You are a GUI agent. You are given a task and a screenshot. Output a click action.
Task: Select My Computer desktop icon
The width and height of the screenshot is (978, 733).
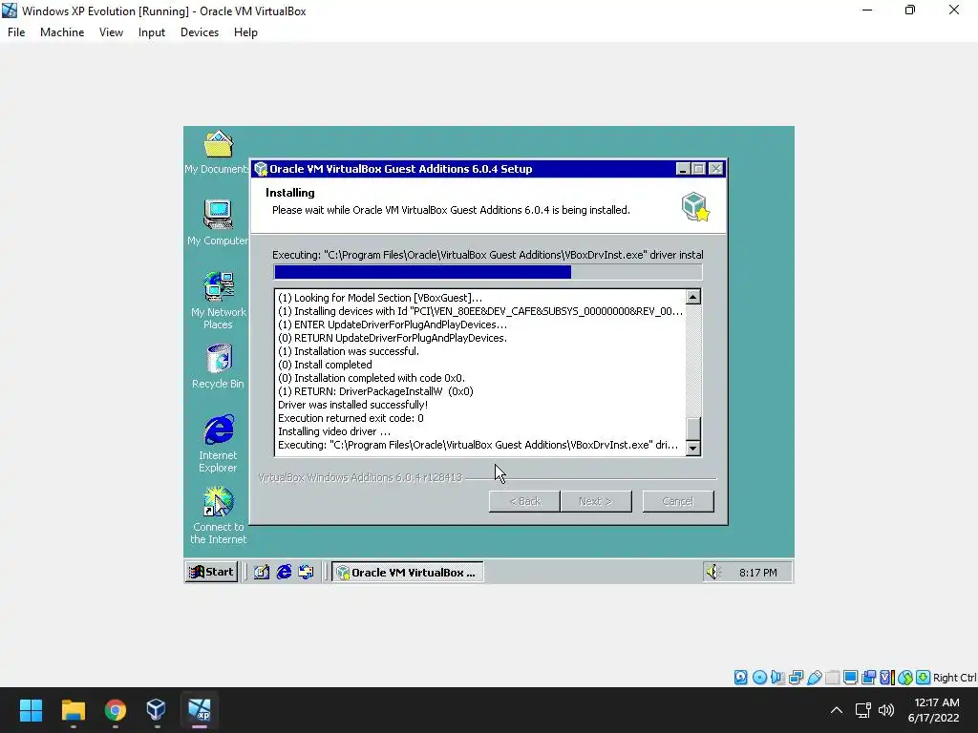217,222
